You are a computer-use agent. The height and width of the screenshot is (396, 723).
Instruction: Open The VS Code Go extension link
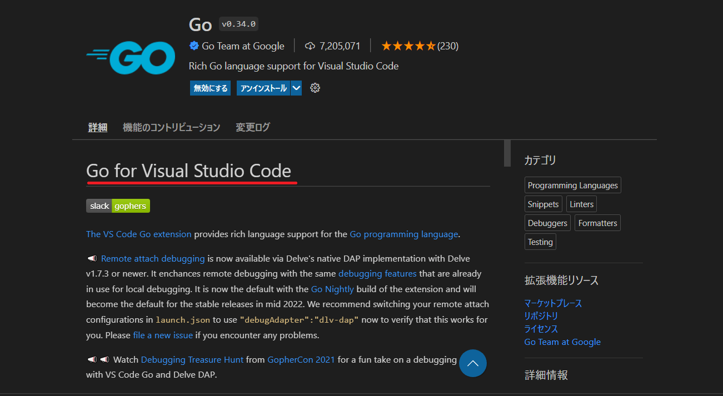(139, 234)
